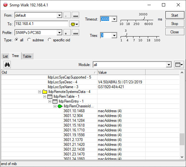Select the 'subtree' radio button
The image size is (186, 167).
click(29, 40)
